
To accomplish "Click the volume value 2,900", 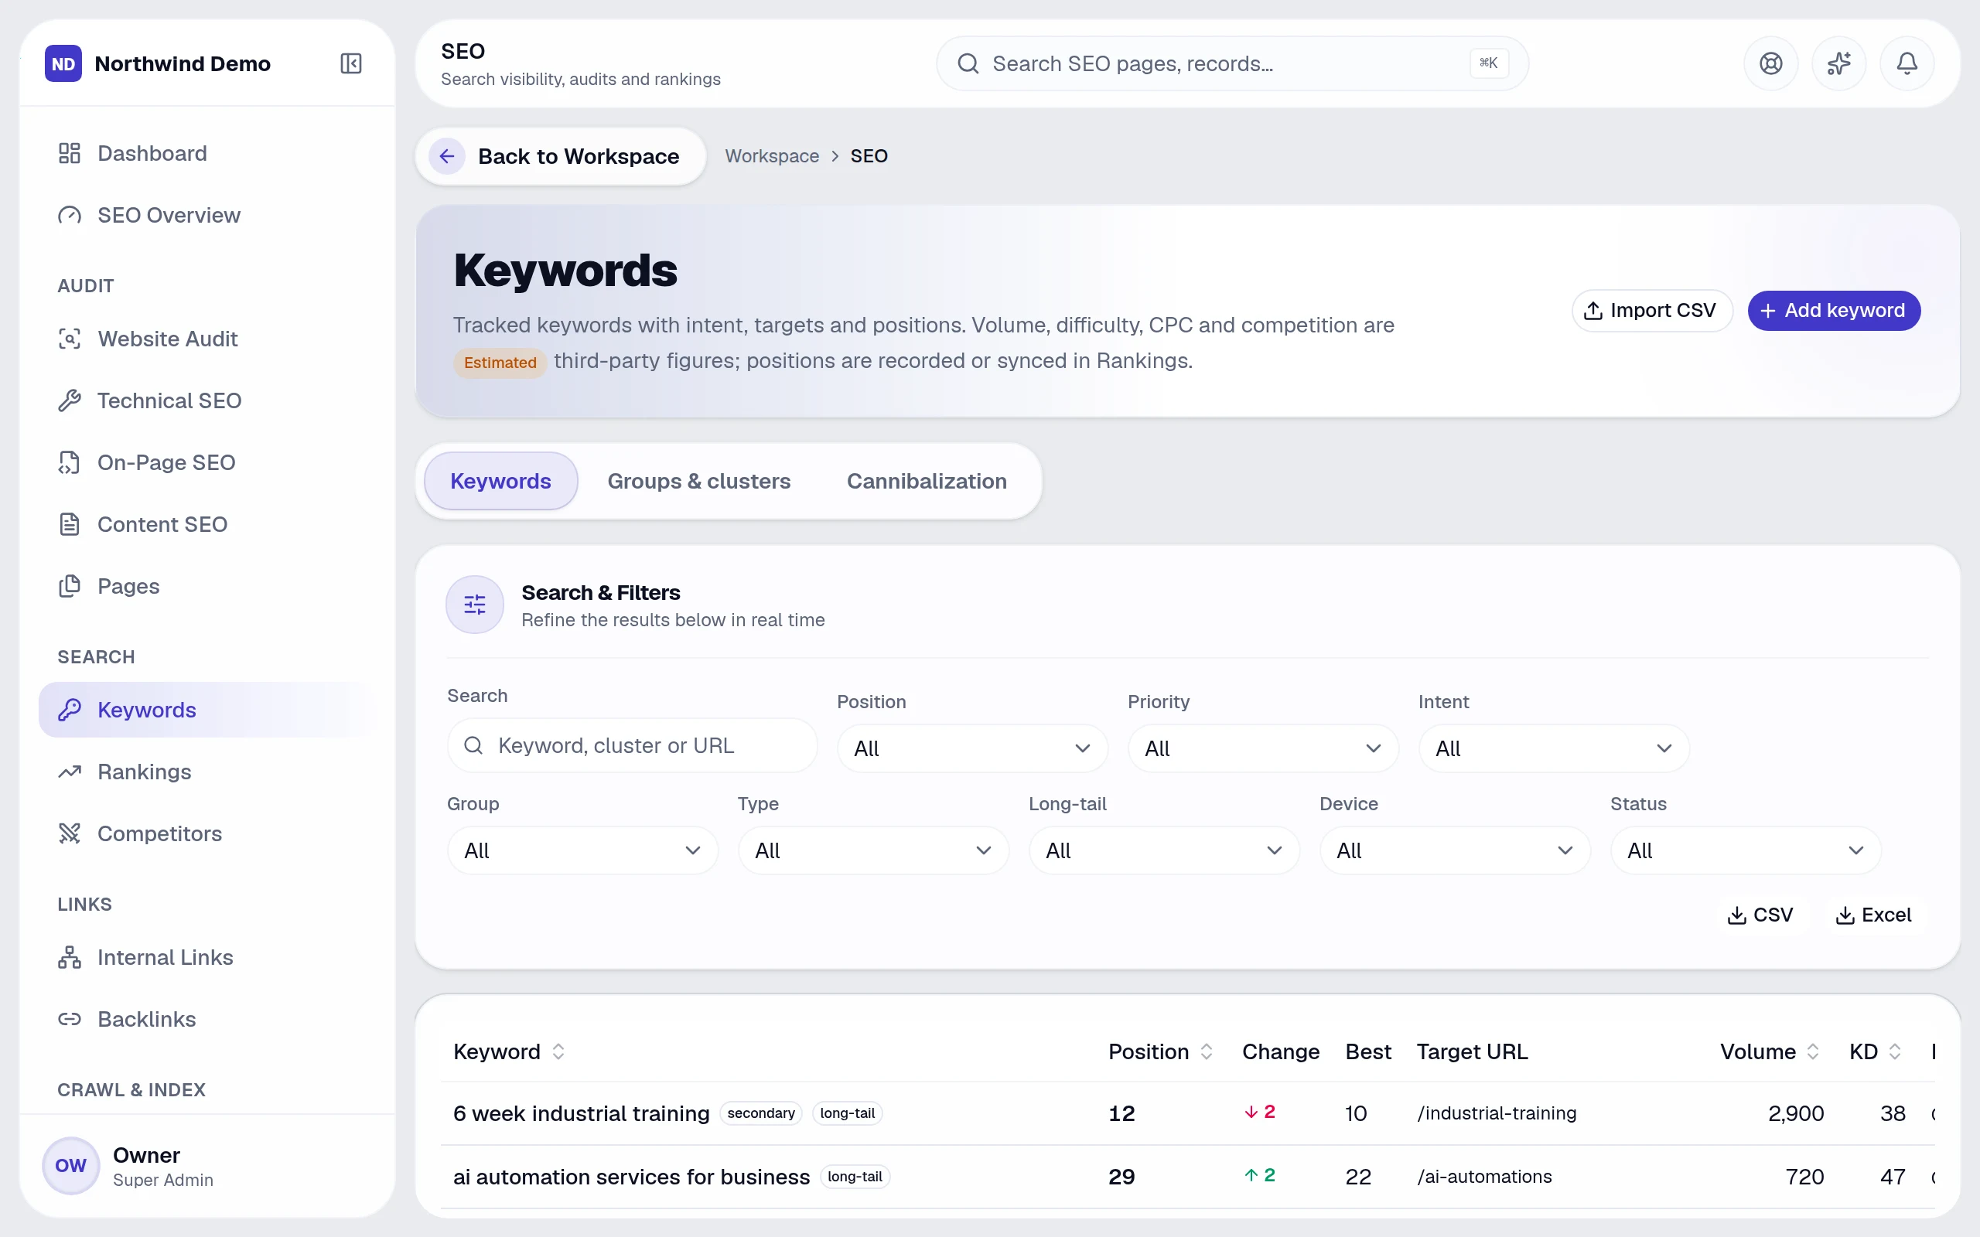I will coord(1796,1113).
